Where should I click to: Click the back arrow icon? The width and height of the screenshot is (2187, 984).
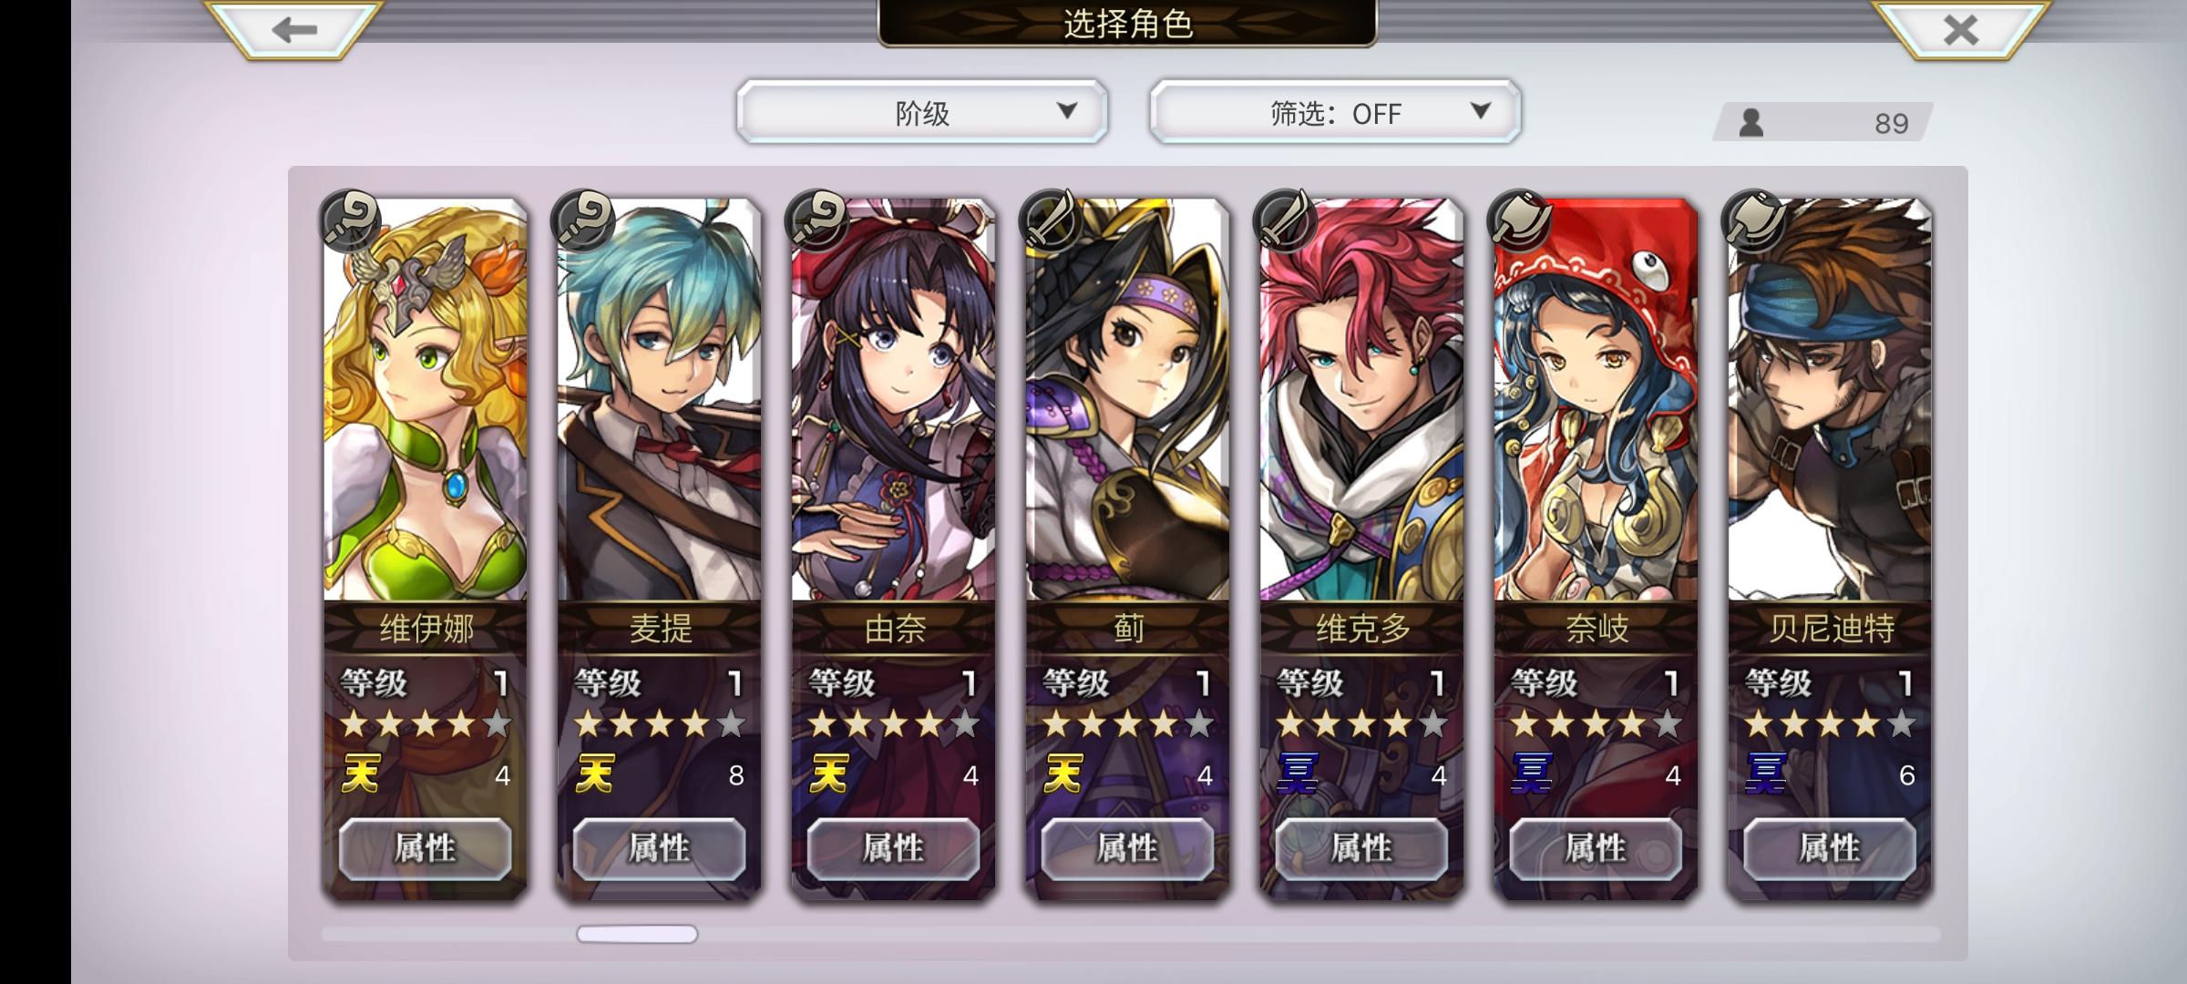294,29
